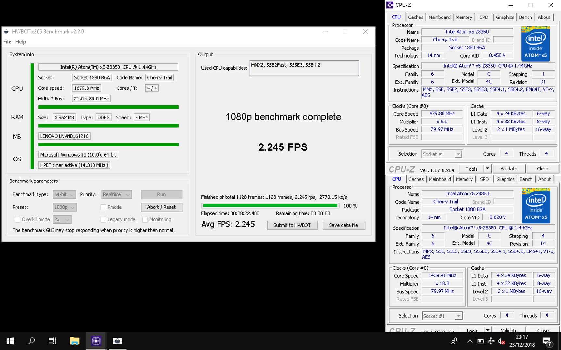Open File Explorer from taskbar
Image resolution: width=561 pixels, height=350 pixels.
[x=75, y=341]
